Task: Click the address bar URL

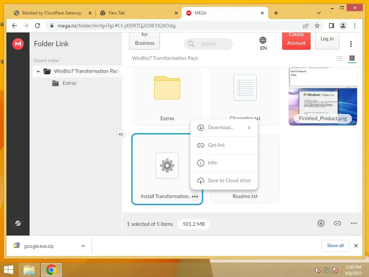Action: point(116,26)
